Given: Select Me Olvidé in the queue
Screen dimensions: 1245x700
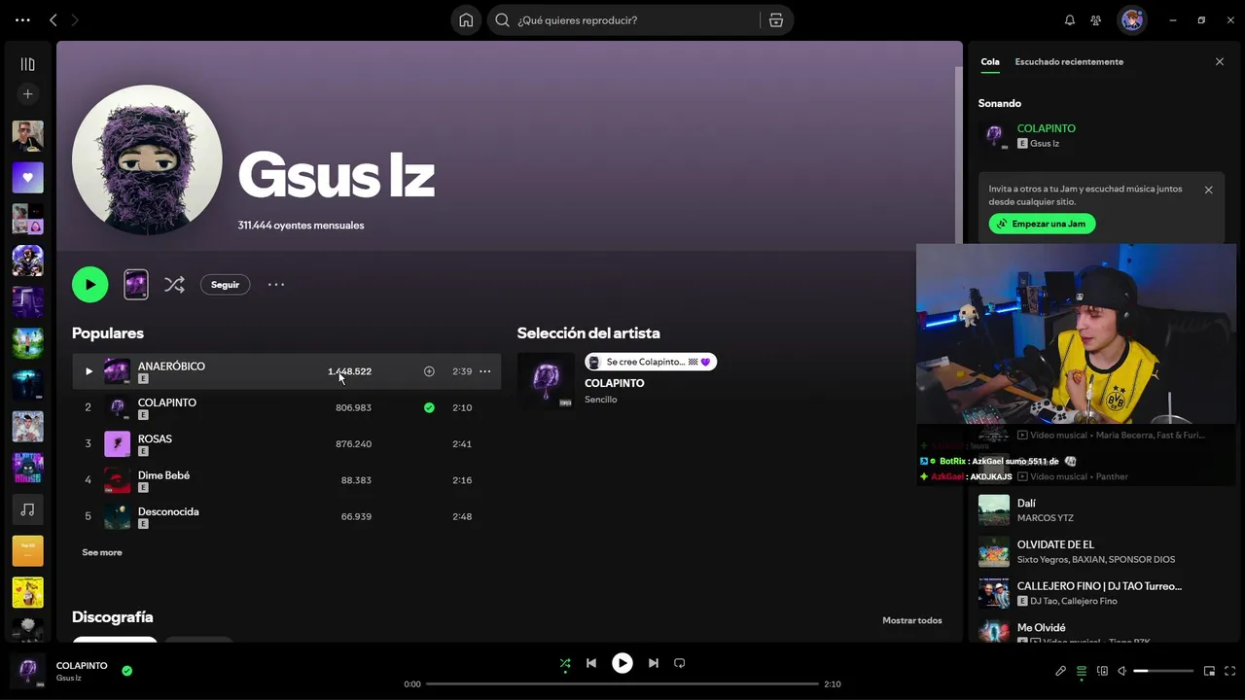Looking at the screenshot, I should click(1102, 632).
